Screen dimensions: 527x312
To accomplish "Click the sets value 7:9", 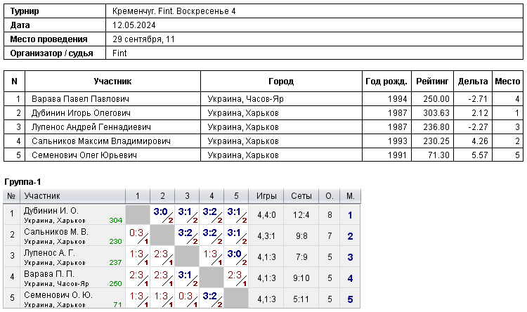I will (301, 257).
